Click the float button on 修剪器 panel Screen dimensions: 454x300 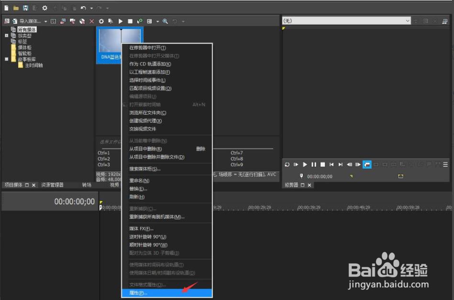[x=302, y=184]
